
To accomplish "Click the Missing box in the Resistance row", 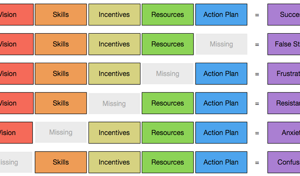I will [114, 103].
